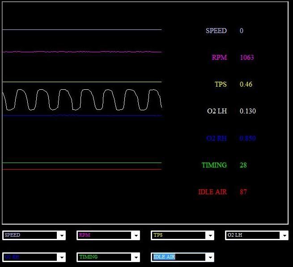293x267 pixels.
Task: Click the TPS value 0.46
Action: [246, 84]
